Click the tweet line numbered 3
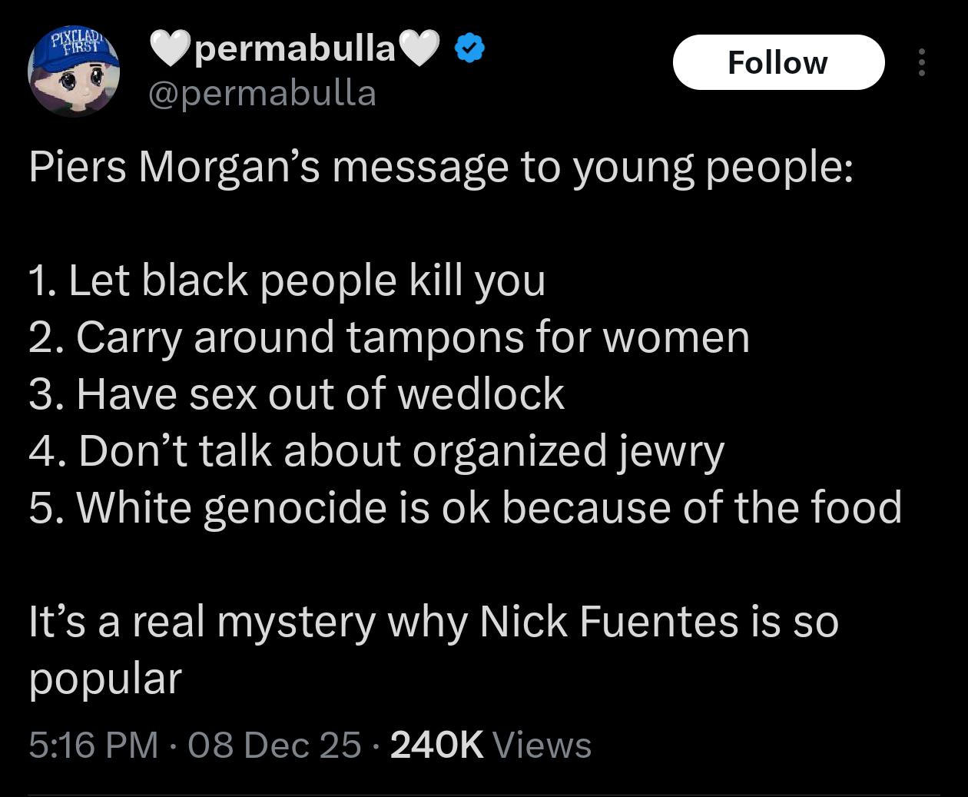The width and height of the screenshot is (968, 797). pyautogui.click(x=297, y=394)
